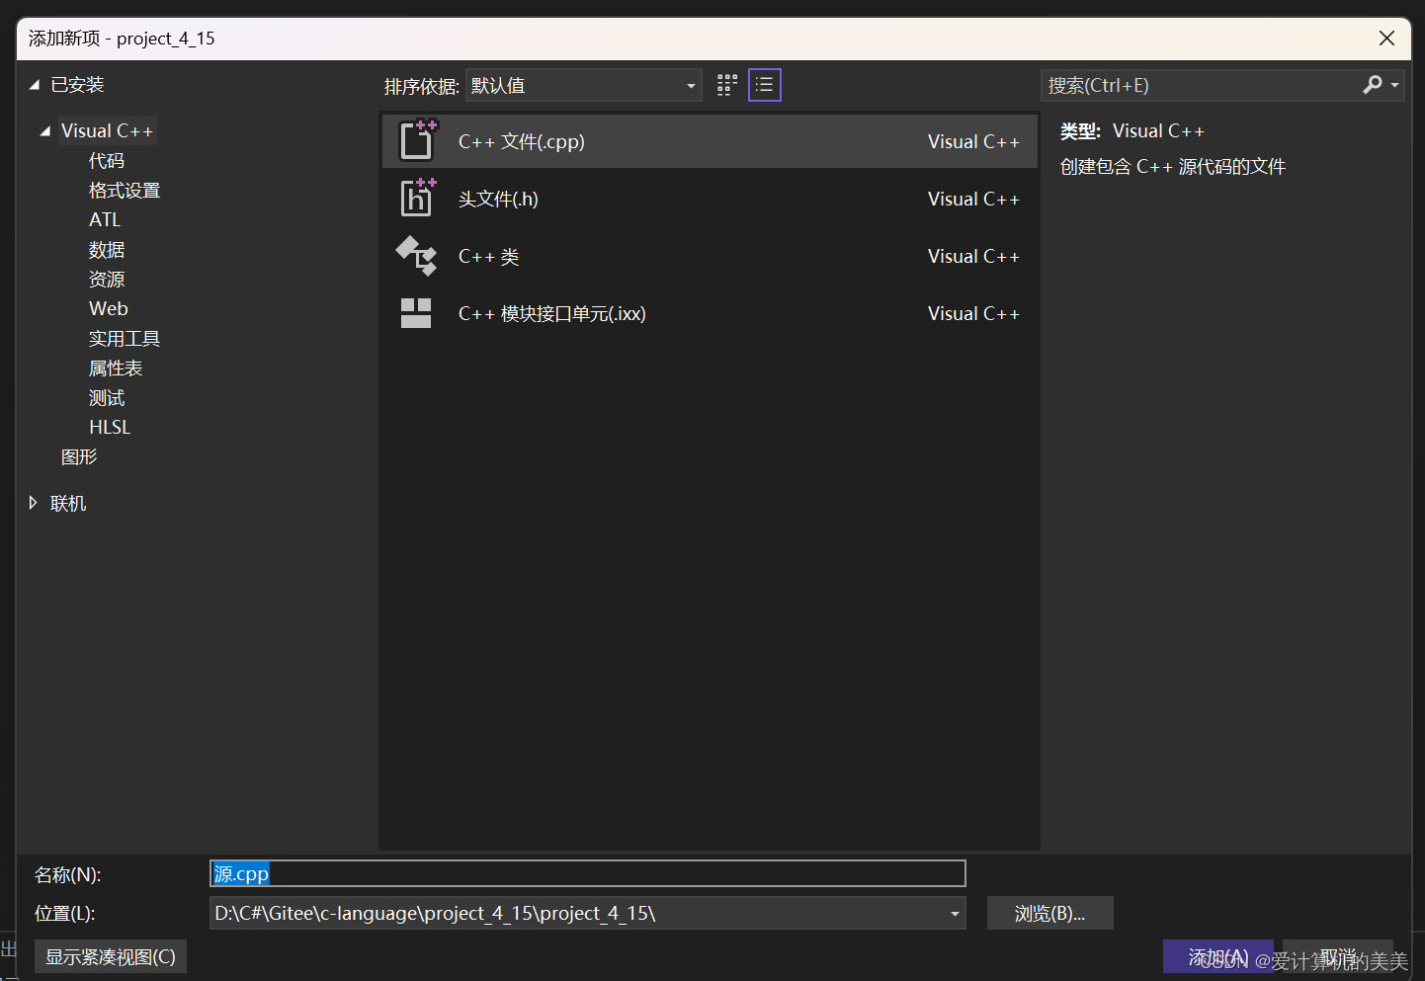Select the 图形 category
This screenshot has width=1425, height=981.
(79, 456)
